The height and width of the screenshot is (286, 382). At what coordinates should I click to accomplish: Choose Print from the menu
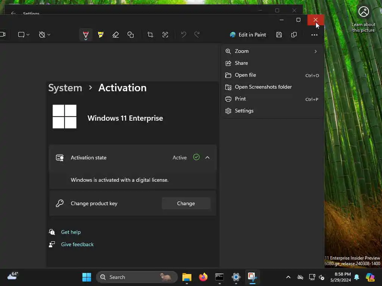coord(273,99)
